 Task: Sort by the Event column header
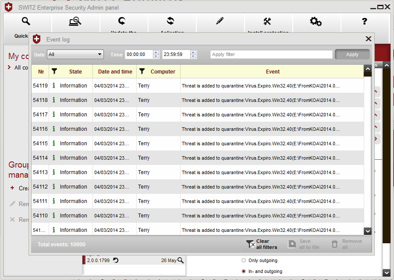272,72
